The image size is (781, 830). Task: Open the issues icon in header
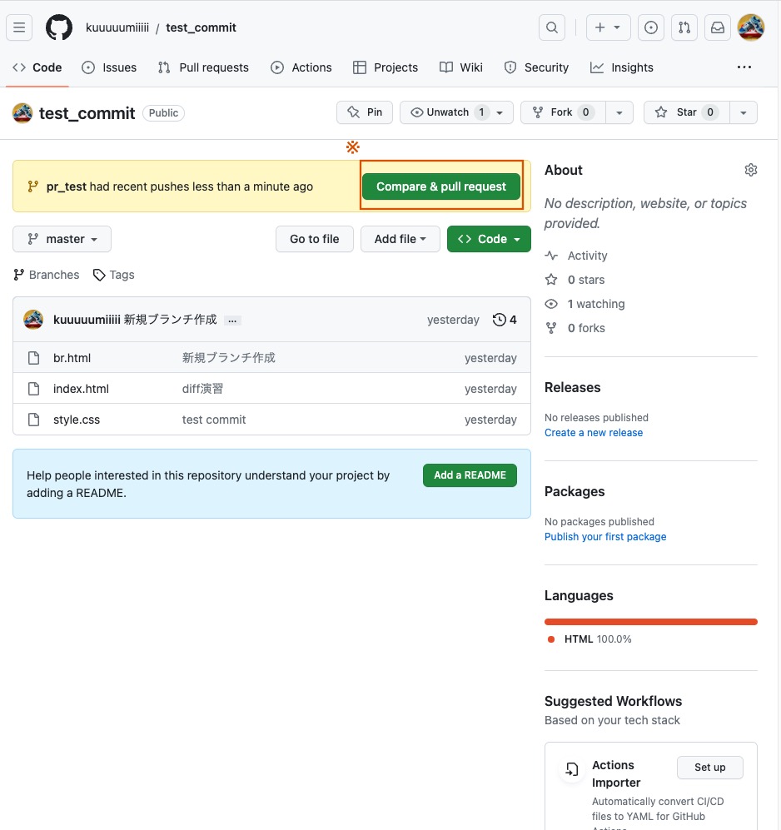(x=651, y=27)
